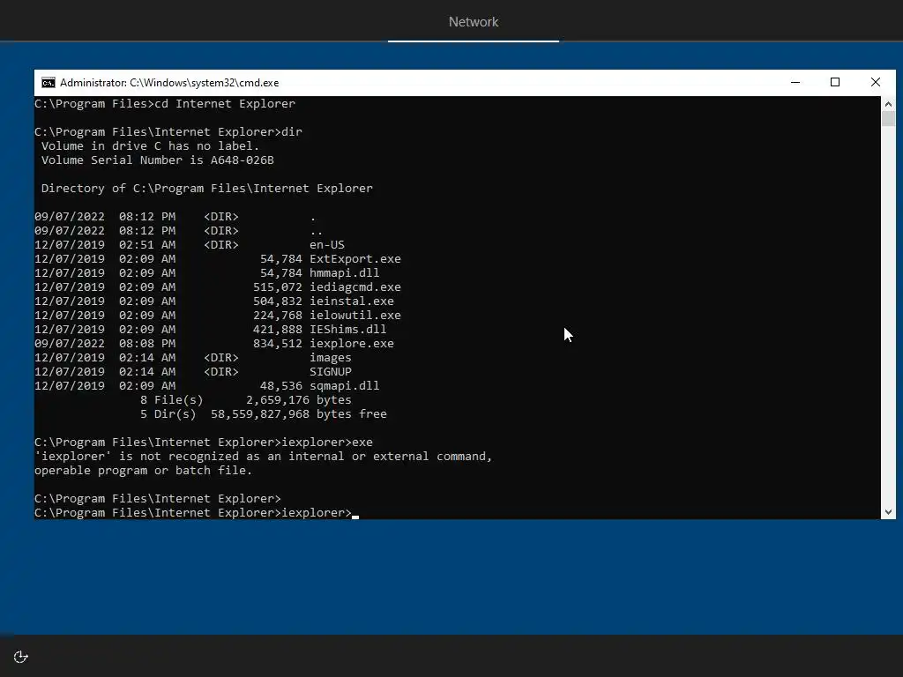Click the 'is not recognized as an internal' error line

click(x=263, y=457)
